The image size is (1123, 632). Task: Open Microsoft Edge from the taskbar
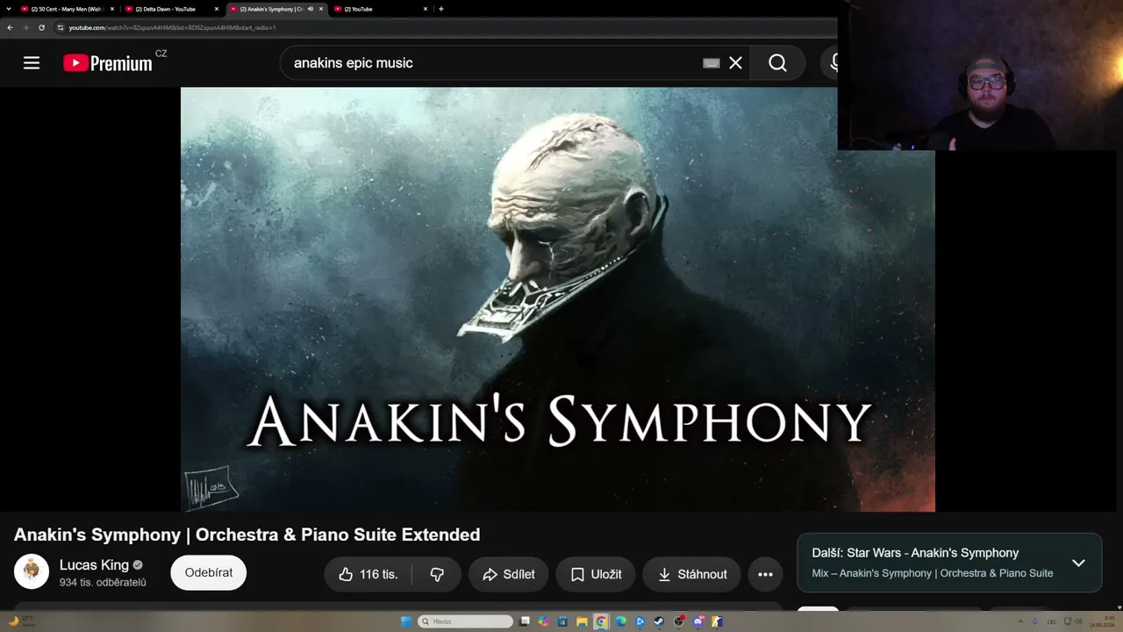tap(620, 621)
